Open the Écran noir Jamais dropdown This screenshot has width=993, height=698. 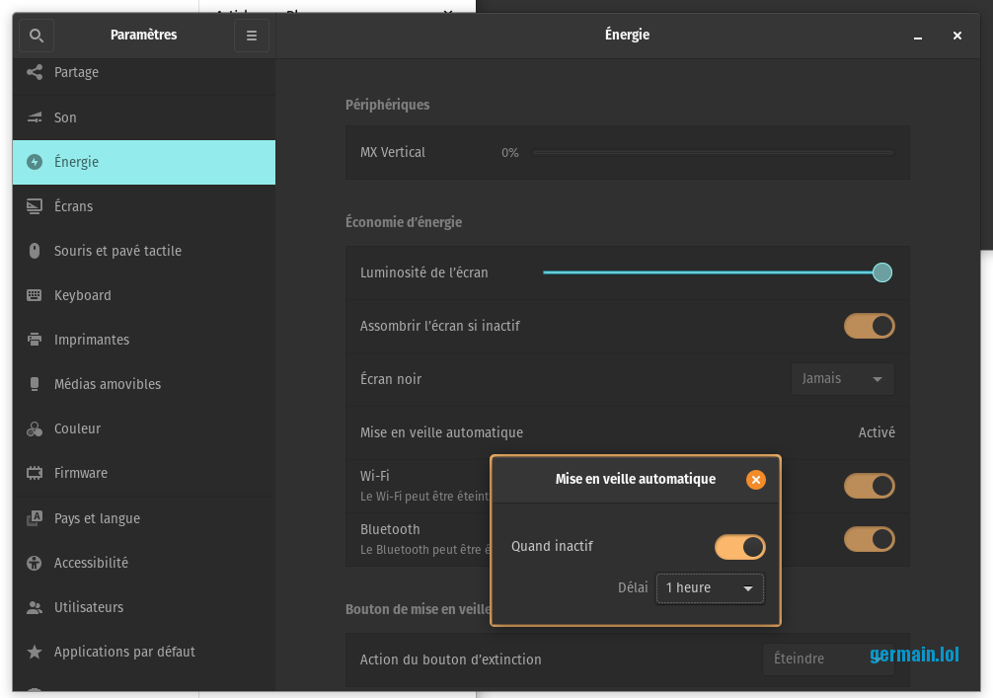coord(842,379)
